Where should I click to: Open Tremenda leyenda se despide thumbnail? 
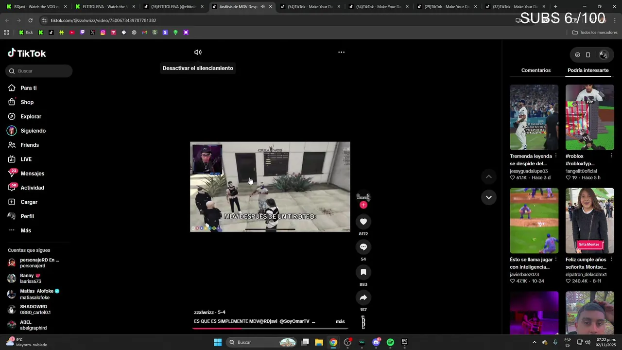(534, 118)
